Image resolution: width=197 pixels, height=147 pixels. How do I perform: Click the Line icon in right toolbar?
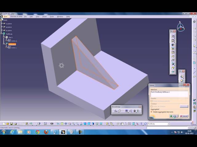click(195, 72)
